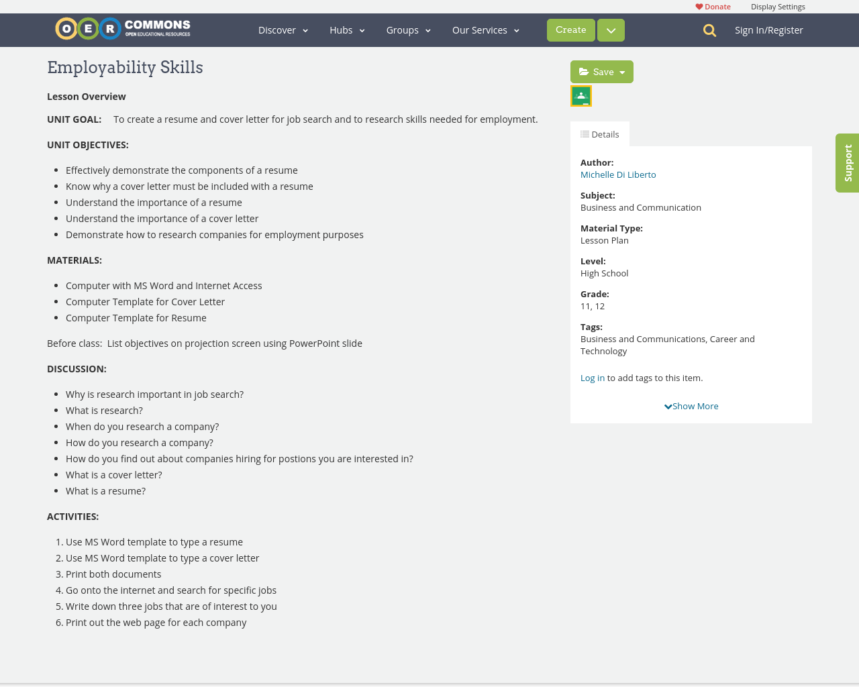Click the list icon beside Details
The width and height of the screenshot is (859, 687).
tap(585, 134)
